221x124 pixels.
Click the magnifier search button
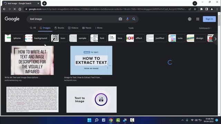(x=134, y=19)
